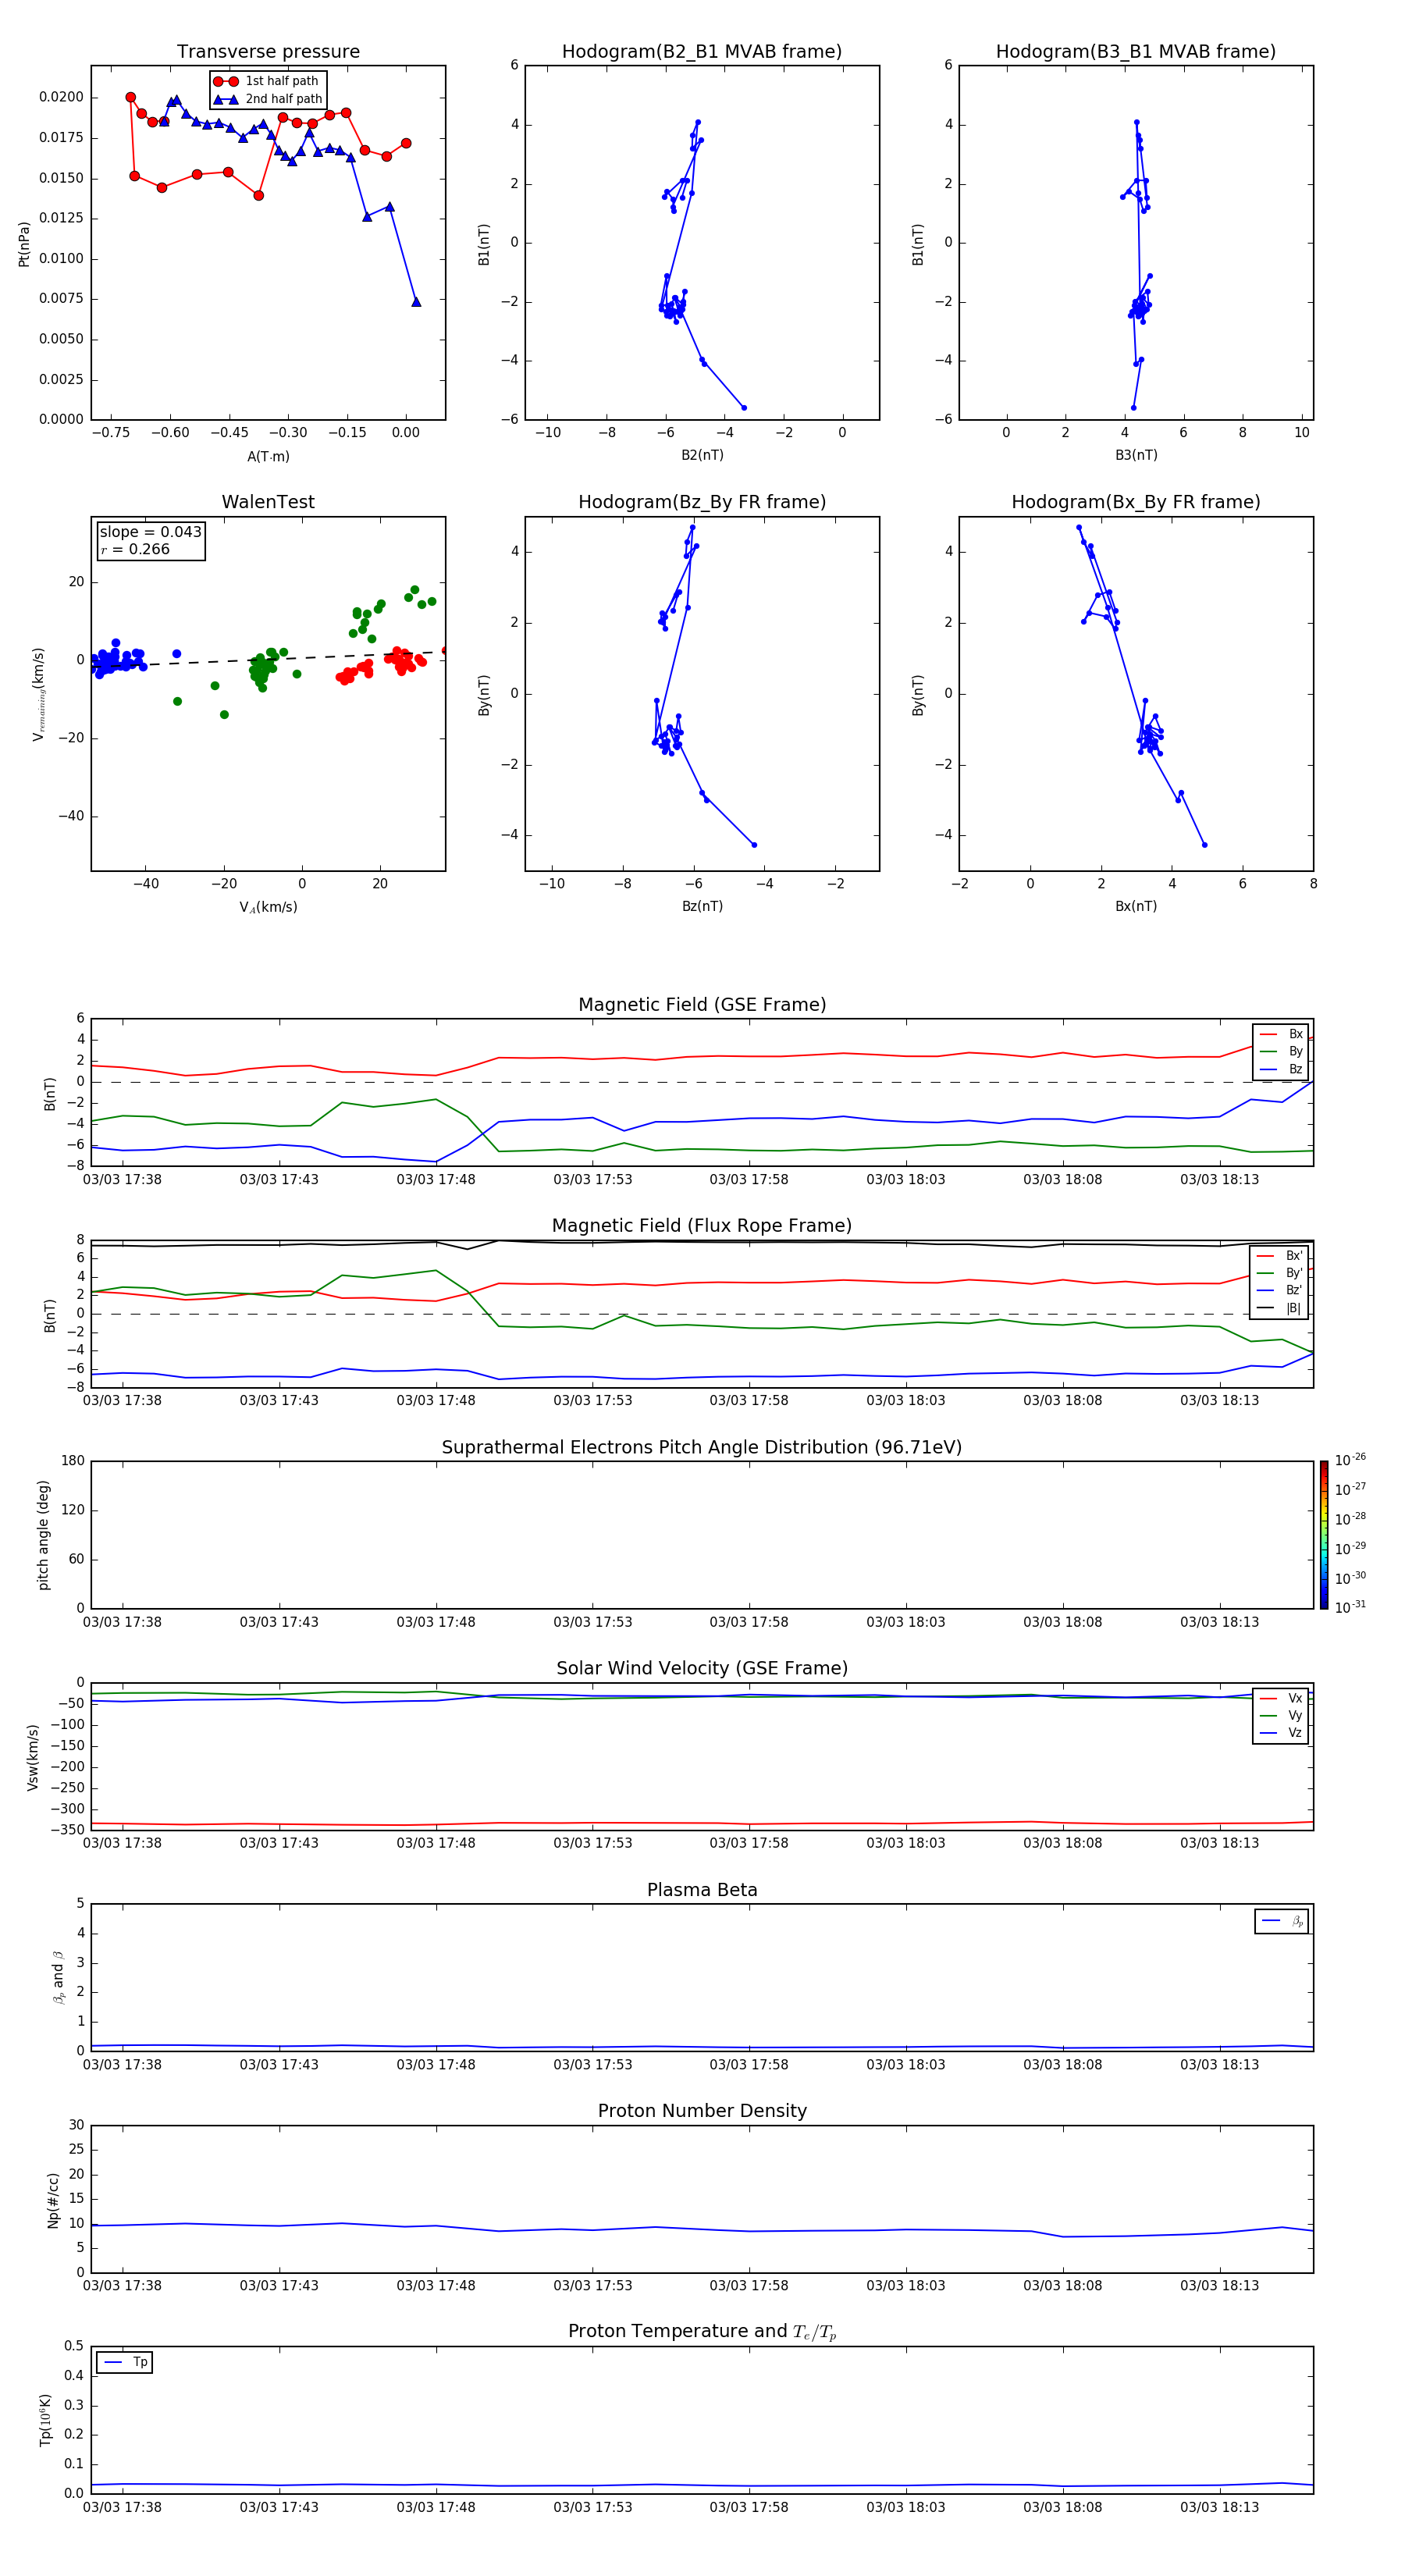Image resolution: width=1405 pixels, height=2576 pixels.
Task: Click the "Plasma Beta" plot title
Action: pyautogui.click(x=702, y=1891)
